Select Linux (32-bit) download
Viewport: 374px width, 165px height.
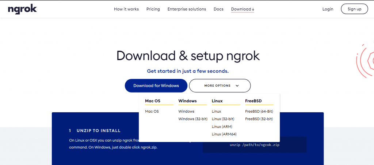coord(223,119)
